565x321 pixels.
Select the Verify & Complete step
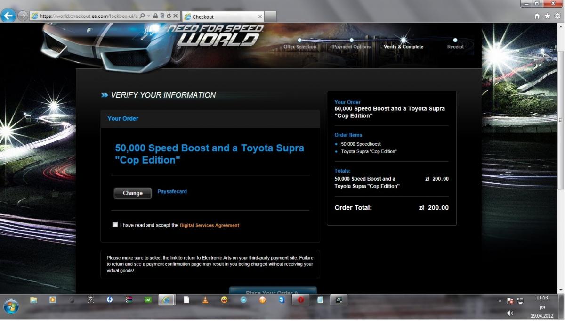coord(404,47)
